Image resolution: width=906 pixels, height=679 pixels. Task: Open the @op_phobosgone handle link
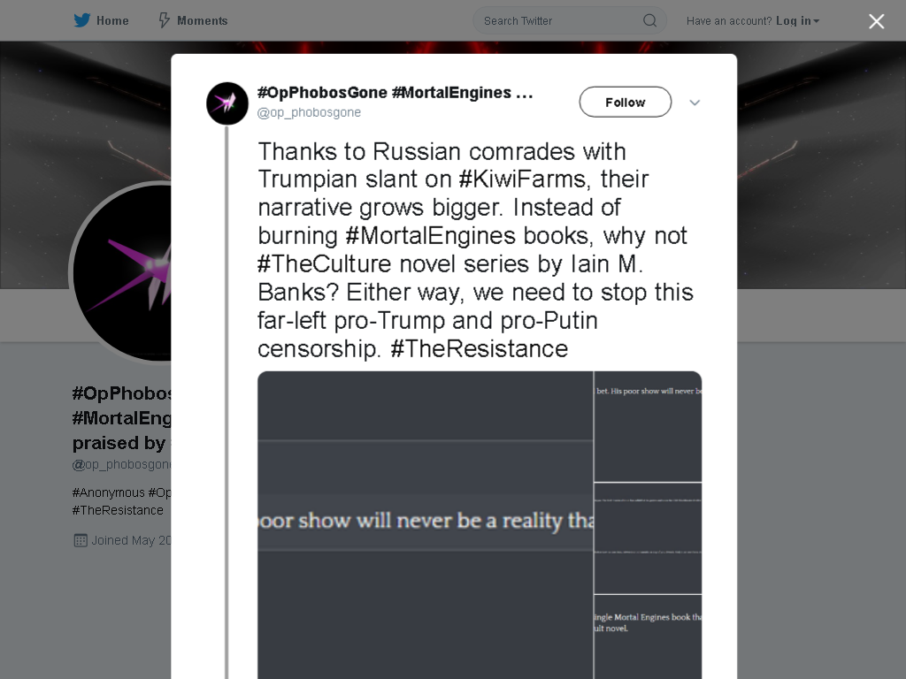tap(309, 112)
